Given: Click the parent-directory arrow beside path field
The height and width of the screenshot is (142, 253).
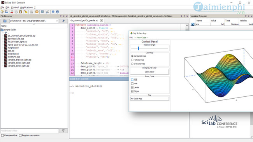Looking at the screenshot, I should pyautogui.click(x=63, y=21).
